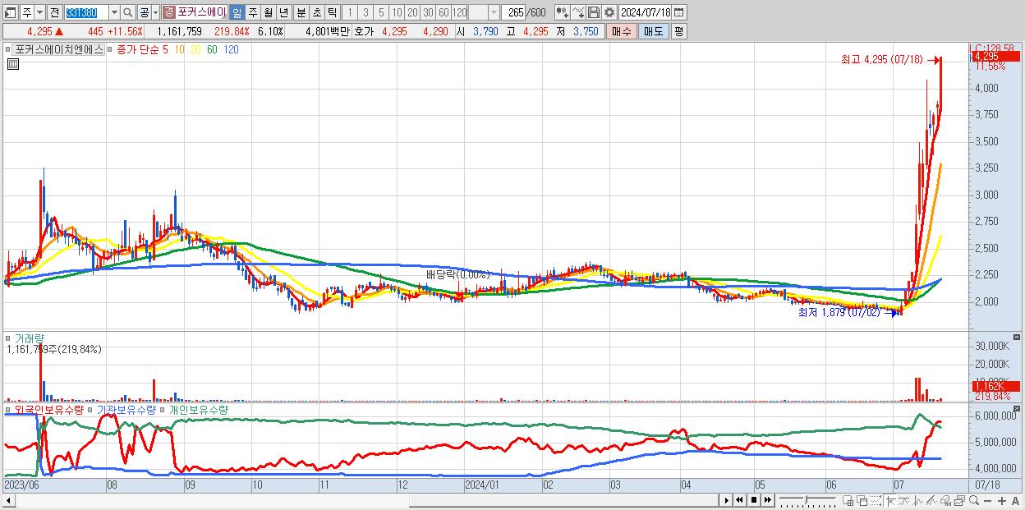Click the top-left window layout icon

point(11,12)
